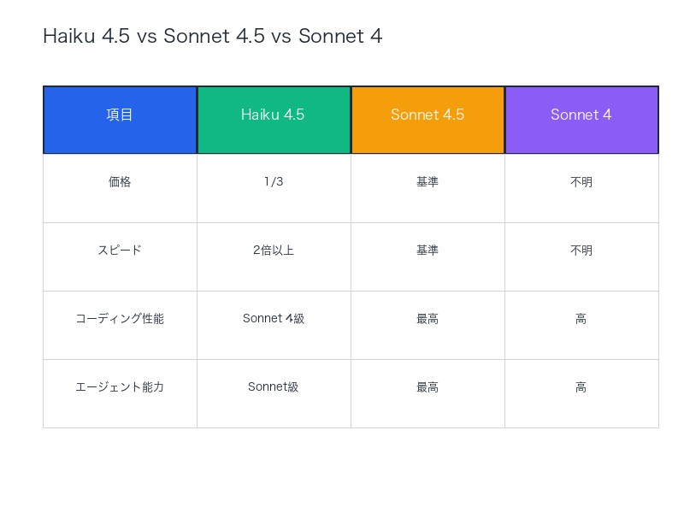Click the Sonnet級 cell
684x513 pixels.
[274, 387]
